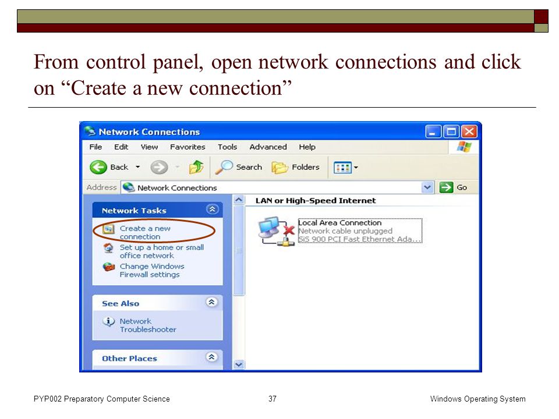The width and height of the screenshot is (559, 419).
Task: Click the address bar globe icon
Action: [128, 187]
